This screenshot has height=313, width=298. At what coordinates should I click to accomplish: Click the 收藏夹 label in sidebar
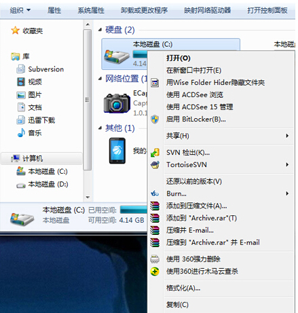(x=33, y=31)
